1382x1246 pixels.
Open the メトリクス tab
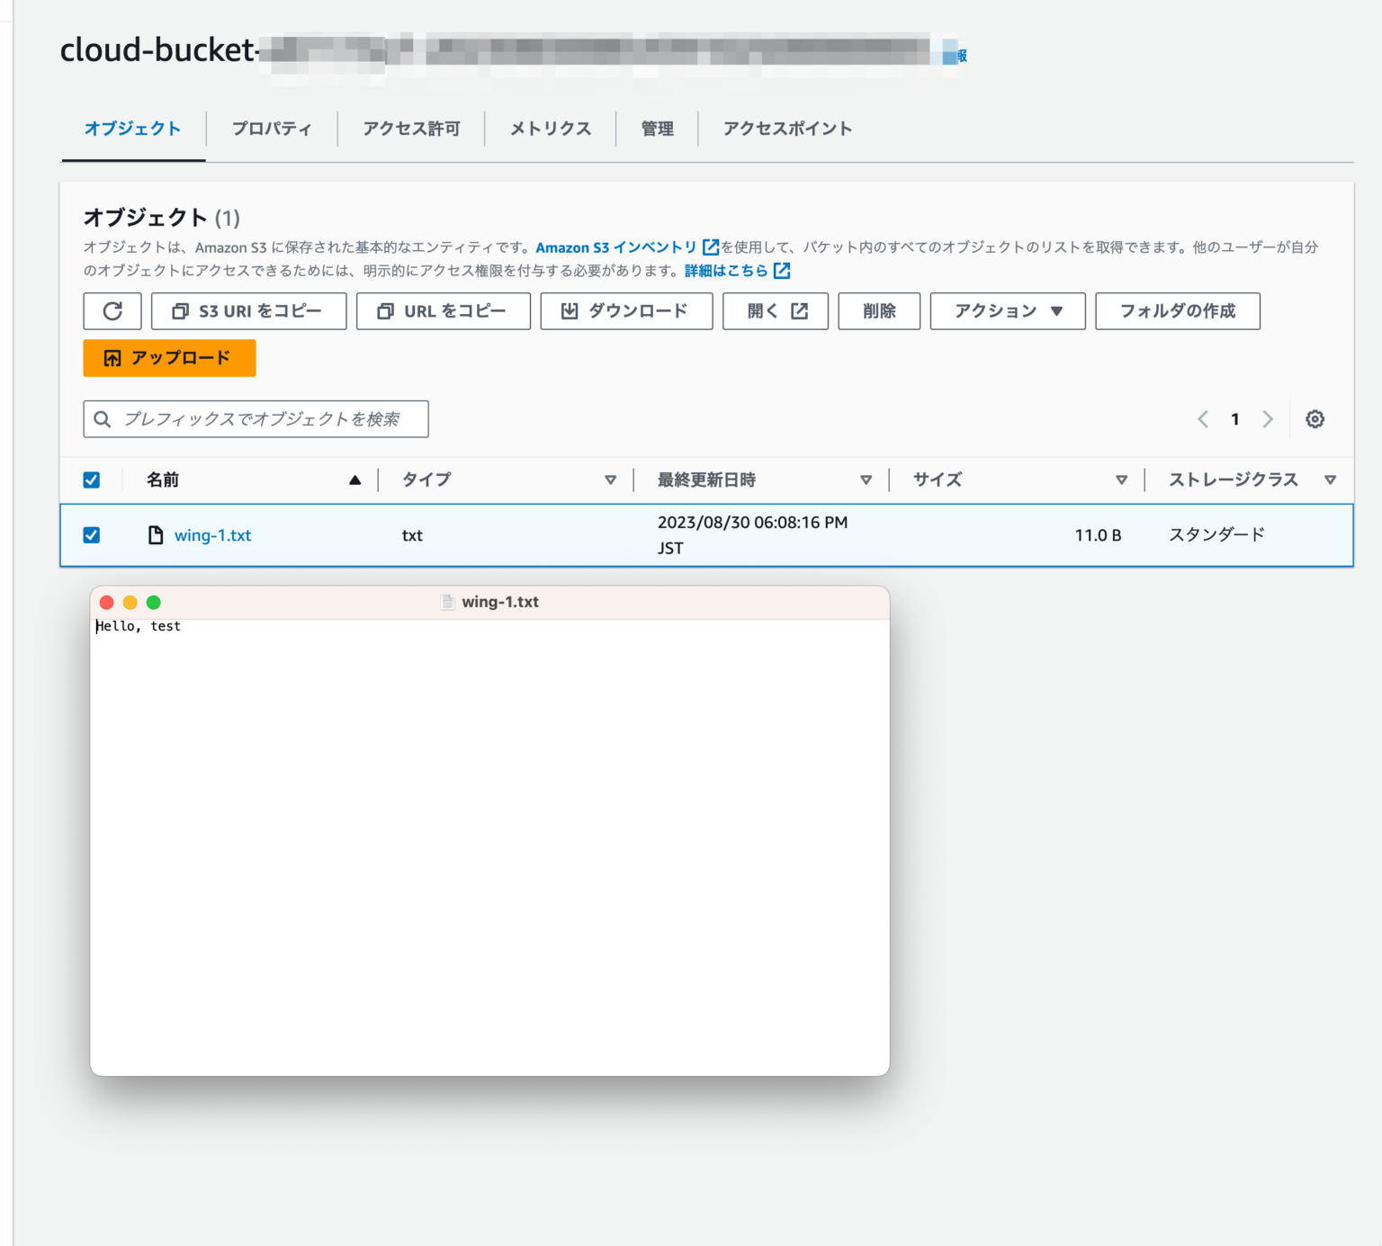pos(549,129)
